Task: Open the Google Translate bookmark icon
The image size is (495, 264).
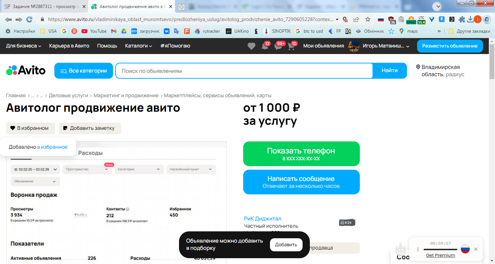Action: [177, 31]
